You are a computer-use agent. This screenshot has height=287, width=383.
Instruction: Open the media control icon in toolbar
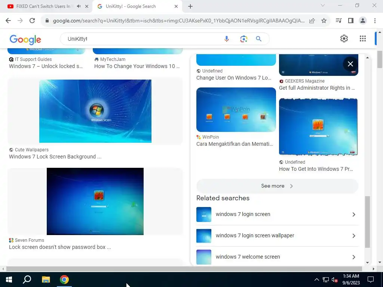pos(339,21)
